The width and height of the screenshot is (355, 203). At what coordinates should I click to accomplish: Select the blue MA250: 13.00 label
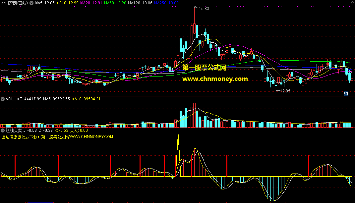tap(166, 3)
